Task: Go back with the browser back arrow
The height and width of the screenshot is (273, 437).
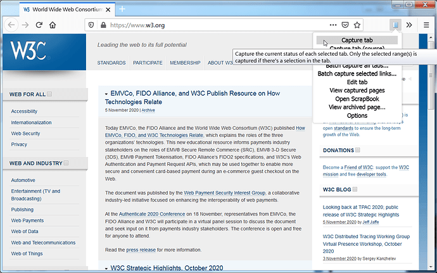Action: click(11, 25)
